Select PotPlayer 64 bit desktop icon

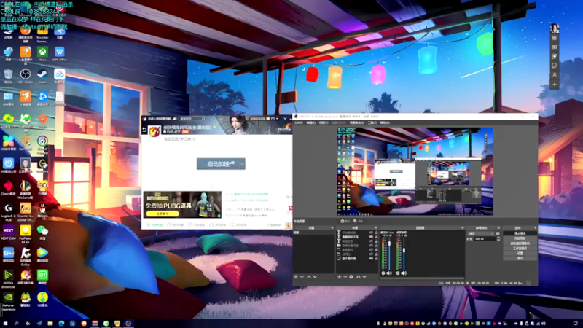[x=26, y=234]
